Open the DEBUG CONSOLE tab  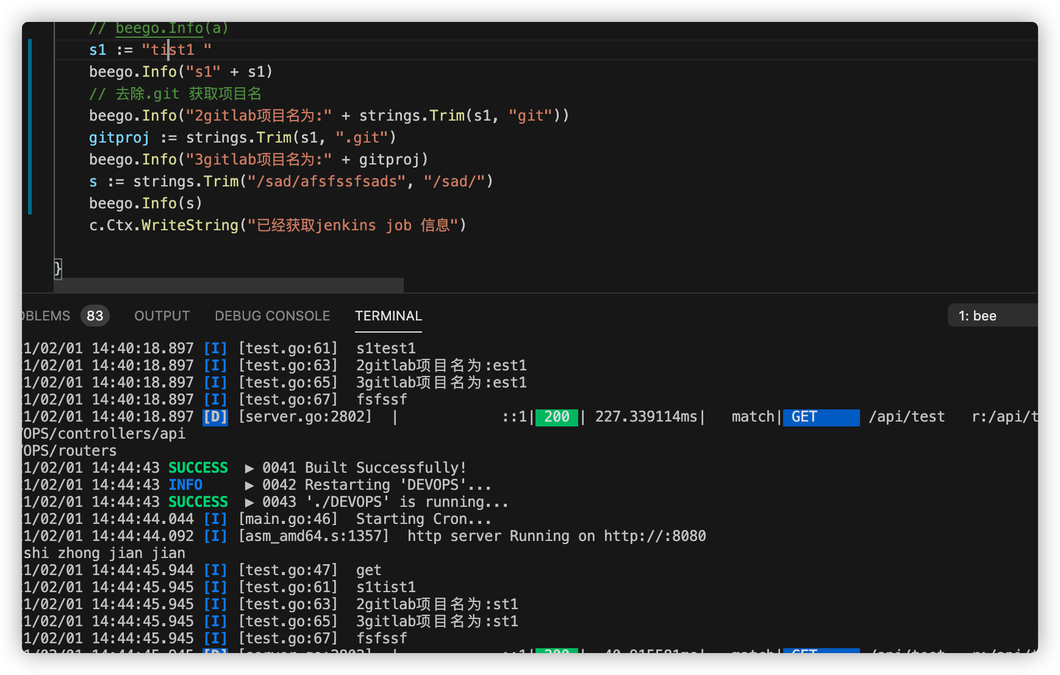[272, 316]
